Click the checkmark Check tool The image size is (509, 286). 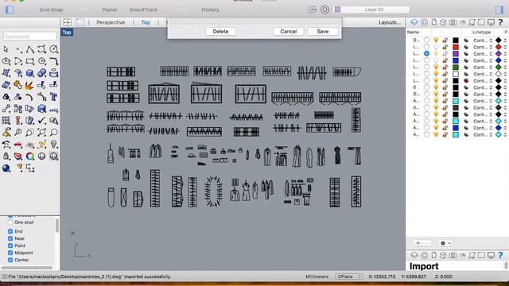pyautogui.click(x=41, y=121)
